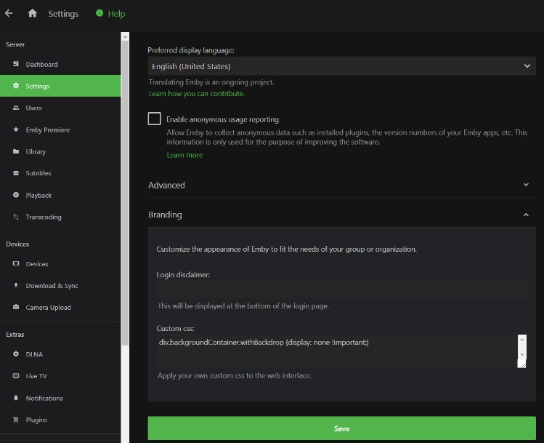Open Devices menu item
The width and height of the screenshot is (544, 443).
point(60,264)
